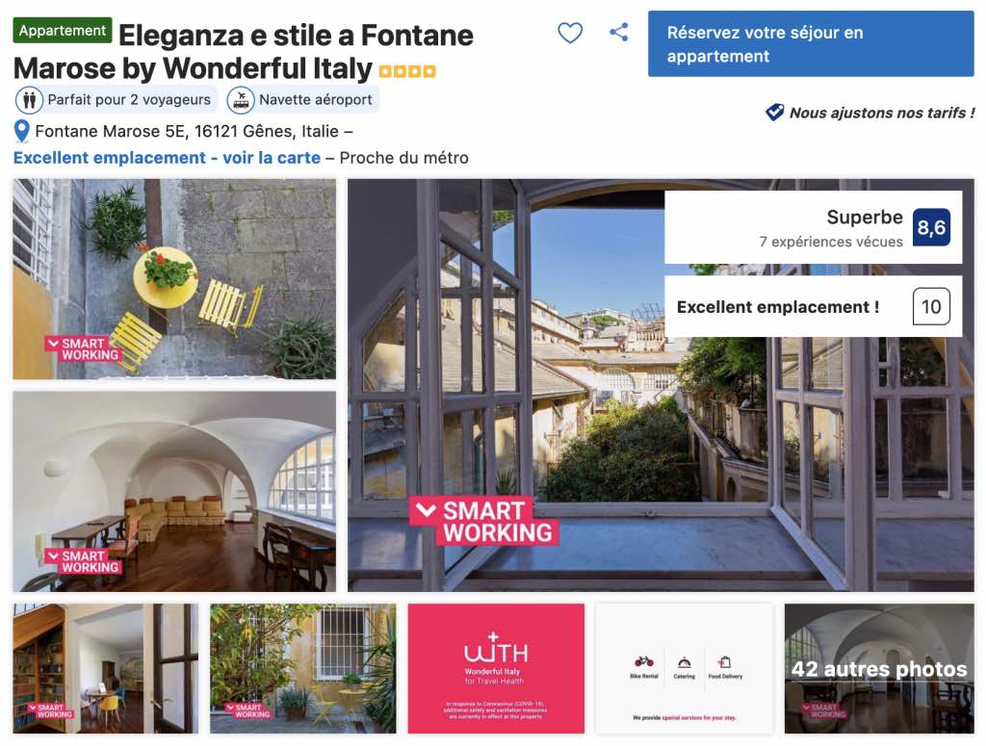Click the price match tag icon

[774, 113]
